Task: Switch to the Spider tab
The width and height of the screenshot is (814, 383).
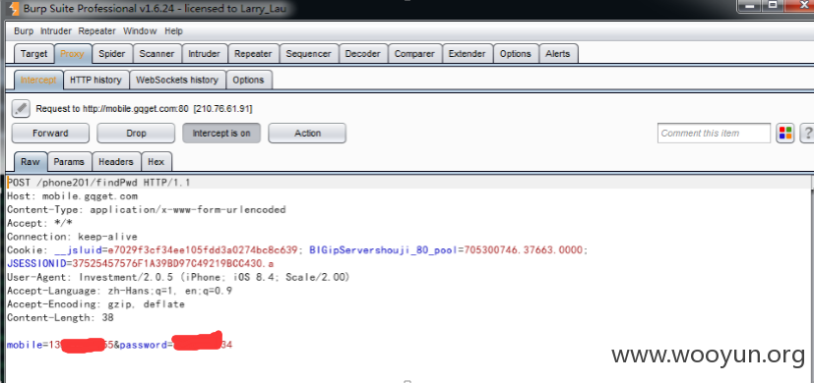Action: click(x=112, y=54)
